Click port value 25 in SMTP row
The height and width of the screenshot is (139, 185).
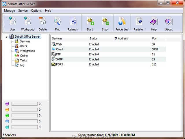153,59
